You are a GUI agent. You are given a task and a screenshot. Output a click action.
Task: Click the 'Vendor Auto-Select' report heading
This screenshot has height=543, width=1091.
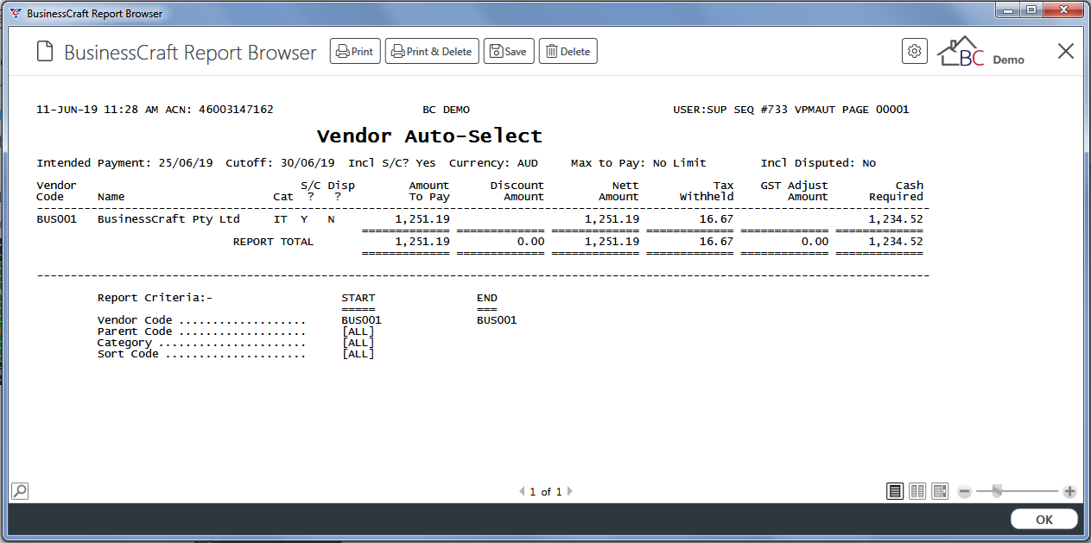429,136
